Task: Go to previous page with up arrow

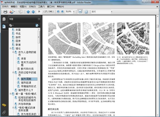Action: pyautogui.click(x=28, y=12)
